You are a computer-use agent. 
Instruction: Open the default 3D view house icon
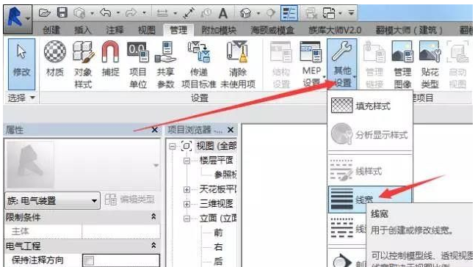pos(245,13)
